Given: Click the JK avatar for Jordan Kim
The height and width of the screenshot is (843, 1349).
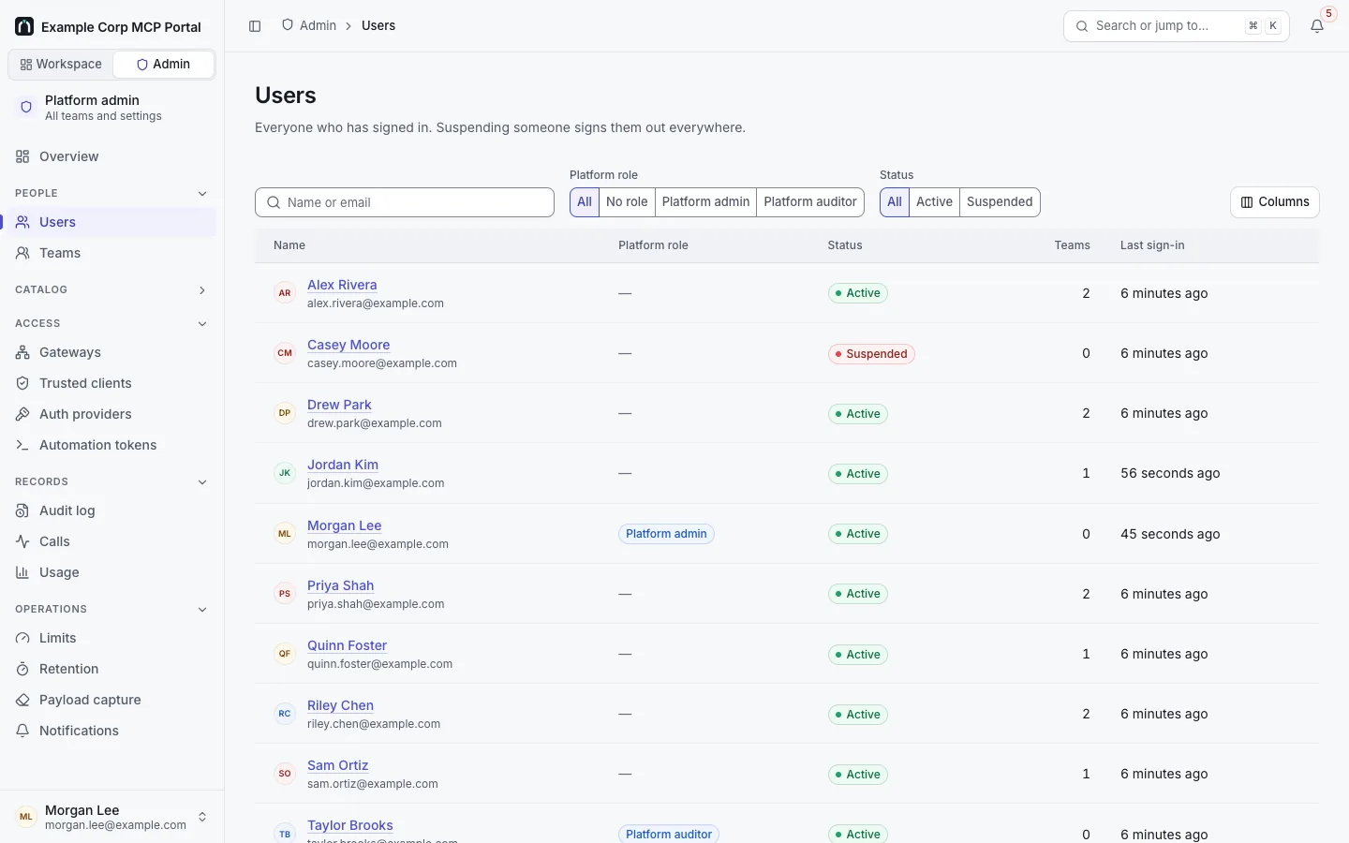Looking at the screenshot, I should click(285, 473).
